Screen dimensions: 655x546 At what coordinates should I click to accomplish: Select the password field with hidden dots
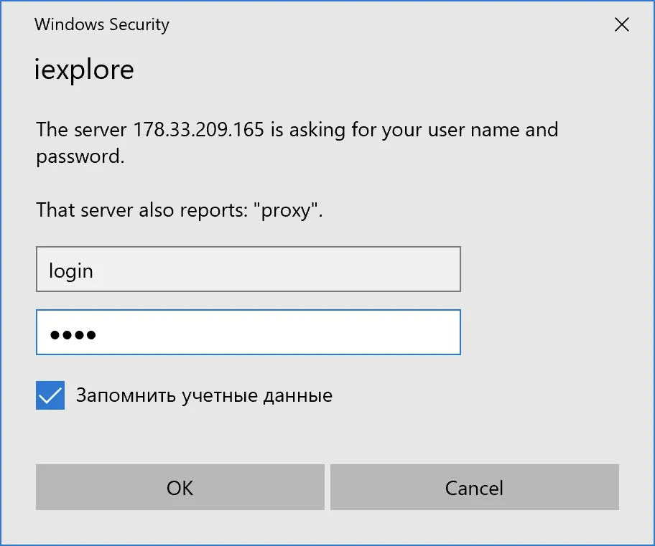point(248,331)
